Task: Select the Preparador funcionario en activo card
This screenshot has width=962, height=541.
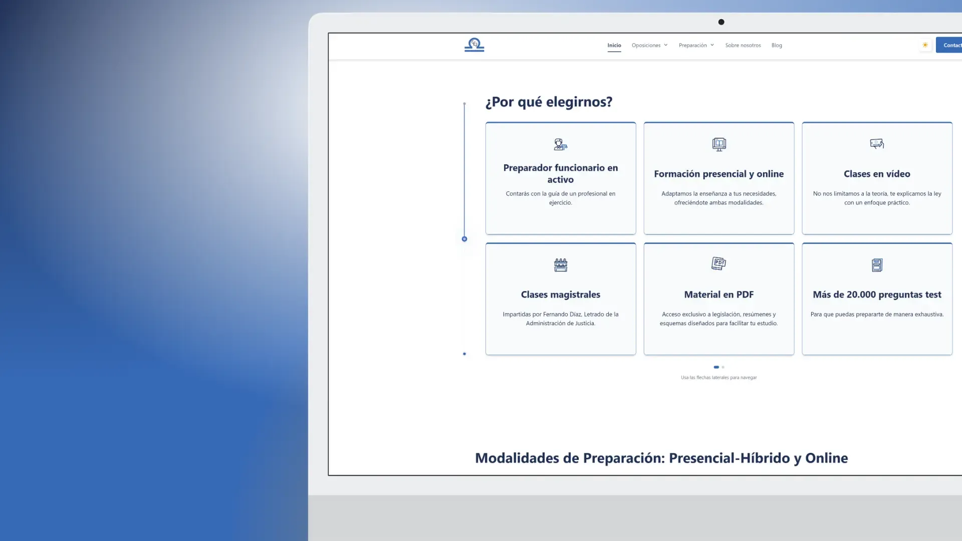Action: pos(560,178)
